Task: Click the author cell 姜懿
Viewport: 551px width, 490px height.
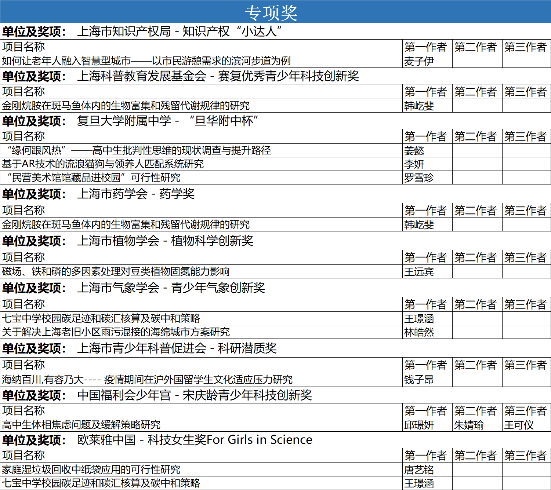Action: click(x=414, y=150)
